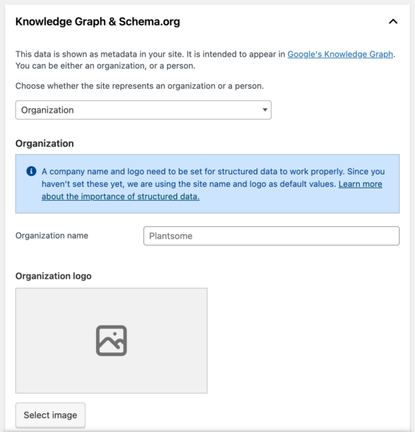Viewport: 415px width, 432px height.
Task: Click the bold Organization section heading
Action: click(x=44, y=143)
